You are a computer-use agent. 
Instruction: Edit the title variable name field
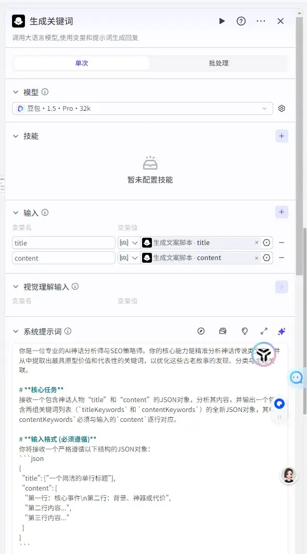(63, 243)
